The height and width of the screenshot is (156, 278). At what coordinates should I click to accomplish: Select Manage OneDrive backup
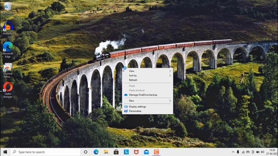tap(148, 95)
